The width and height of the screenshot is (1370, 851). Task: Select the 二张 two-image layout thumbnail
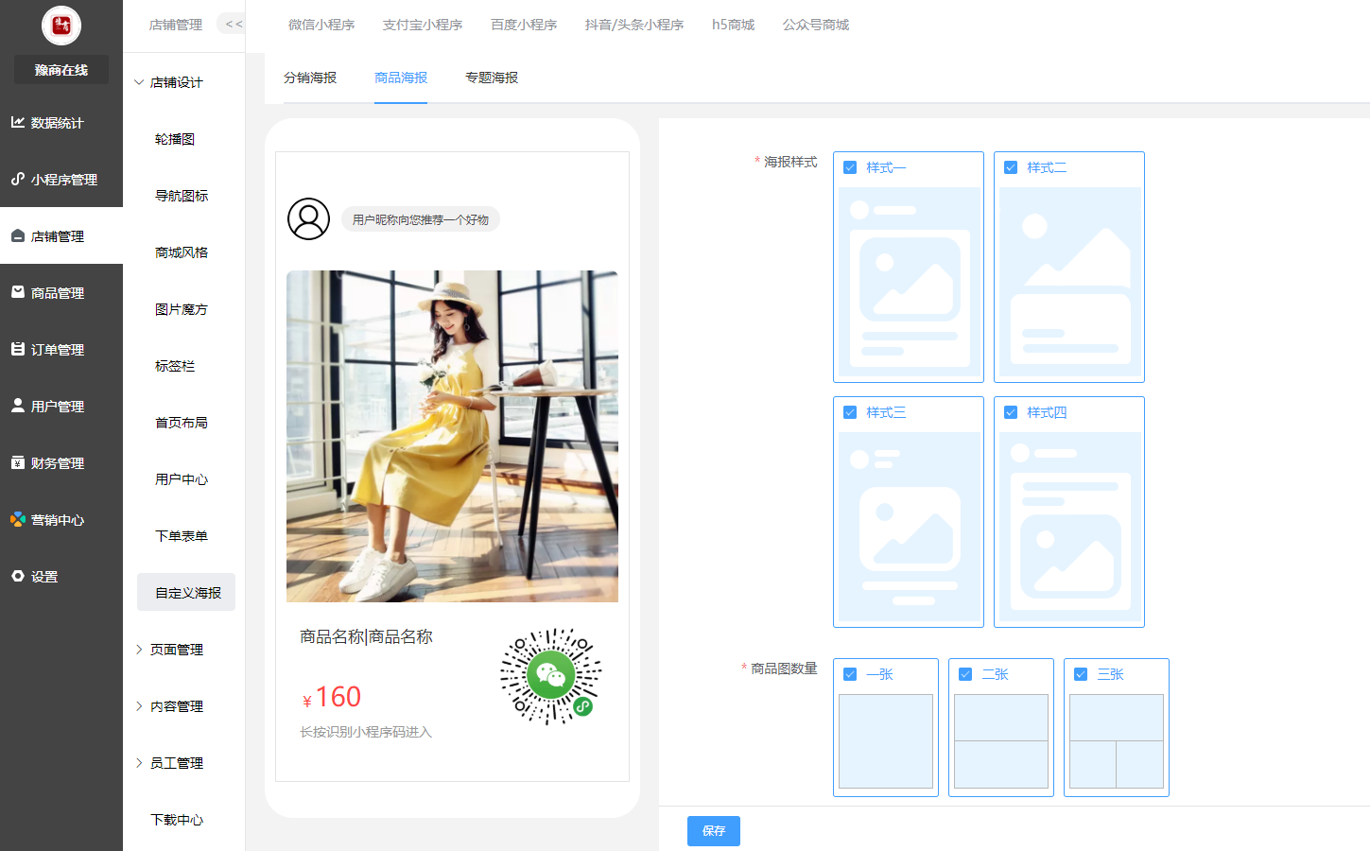[1001, 741]
